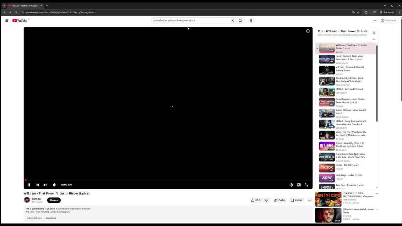
Task: Click the browser address bar
Action: point(185,12)
